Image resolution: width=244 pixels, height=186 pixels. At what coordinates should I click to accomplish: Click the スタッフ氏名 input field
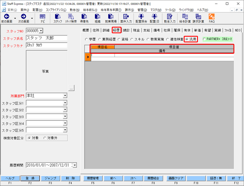(47, 38)
